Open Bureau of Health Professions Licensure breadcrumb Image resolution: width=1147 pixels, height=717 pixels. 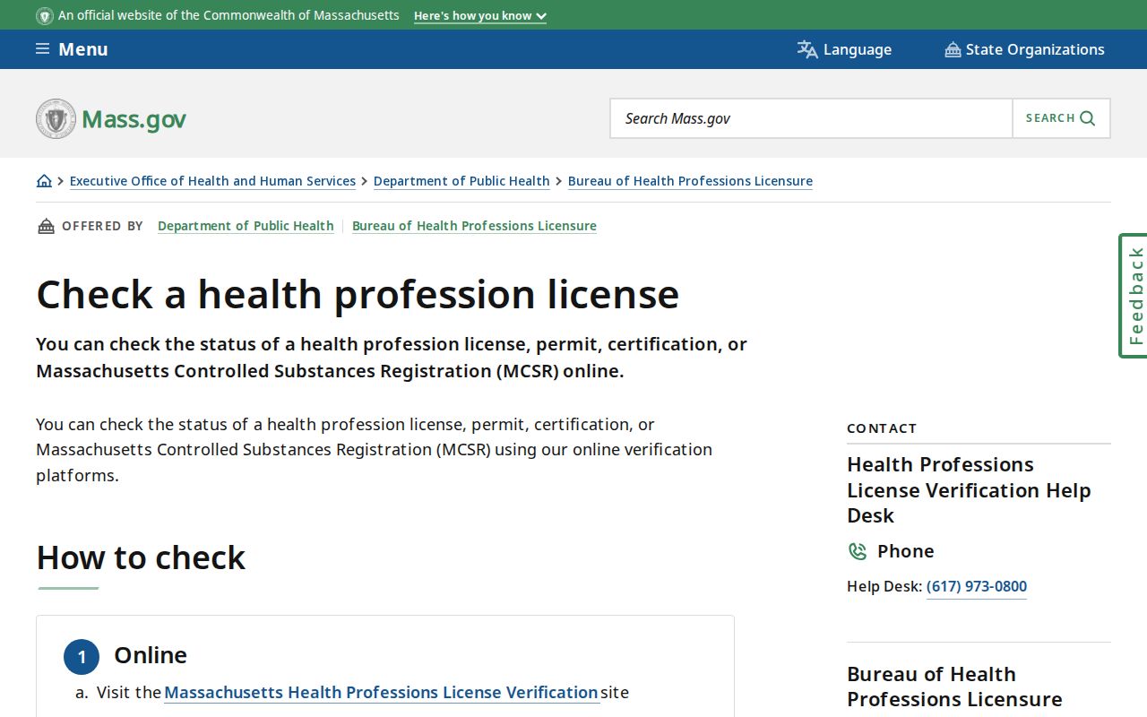[x=690, y=181]
